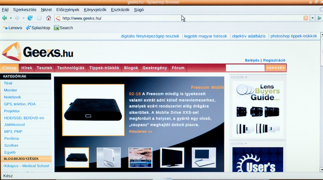The width and height of the screenshot is (323, 180).
Task: Open the Lens Buyers Guide advertisement
Action: 258,109
